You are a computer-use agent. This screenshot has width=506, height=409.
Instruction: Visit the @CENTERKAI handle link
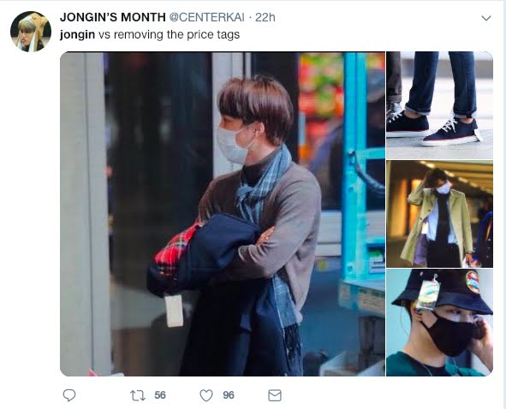pos(206,17)
